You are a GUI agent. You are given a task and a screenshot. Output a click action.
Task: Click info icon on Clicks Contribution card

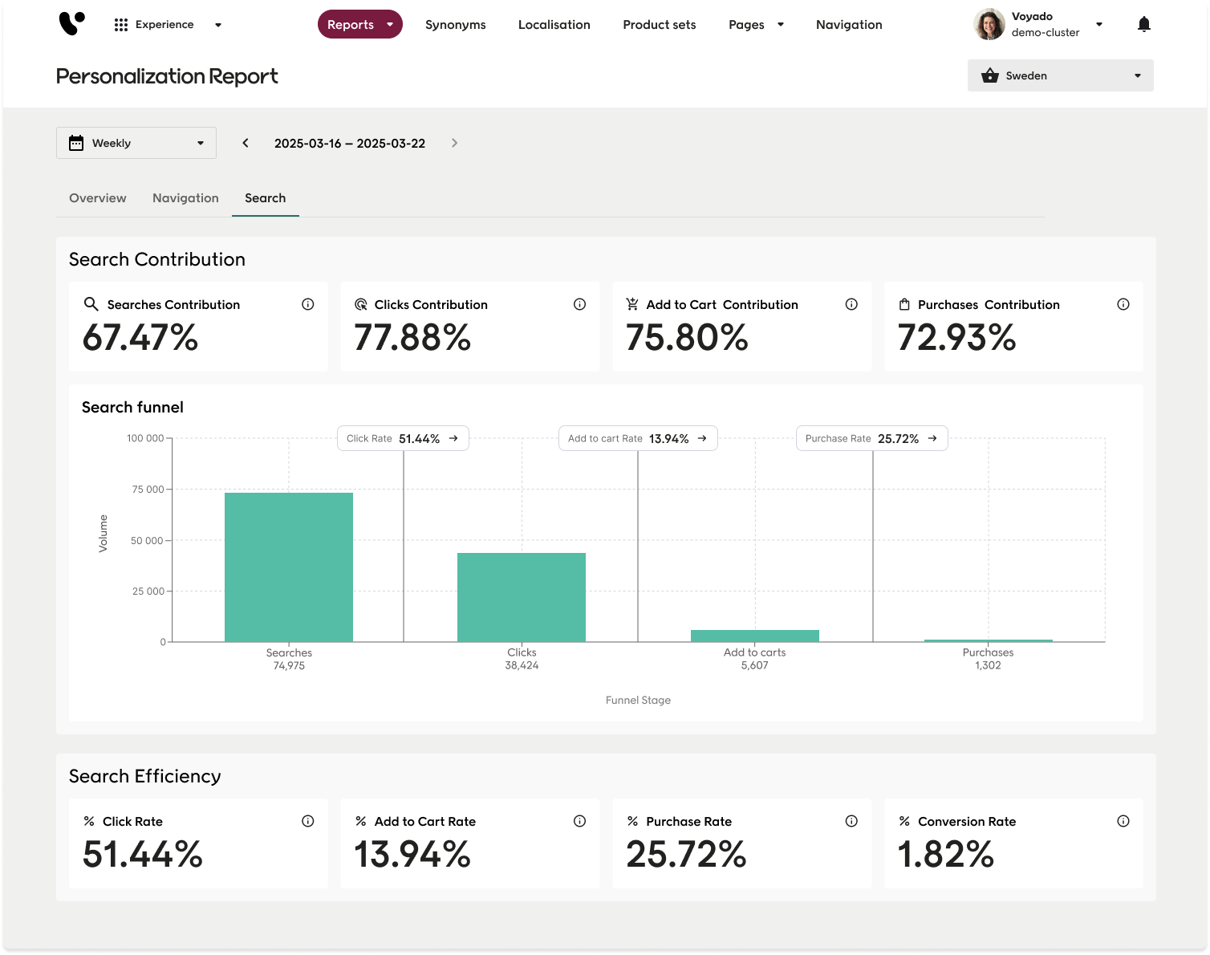click(579, 304)
